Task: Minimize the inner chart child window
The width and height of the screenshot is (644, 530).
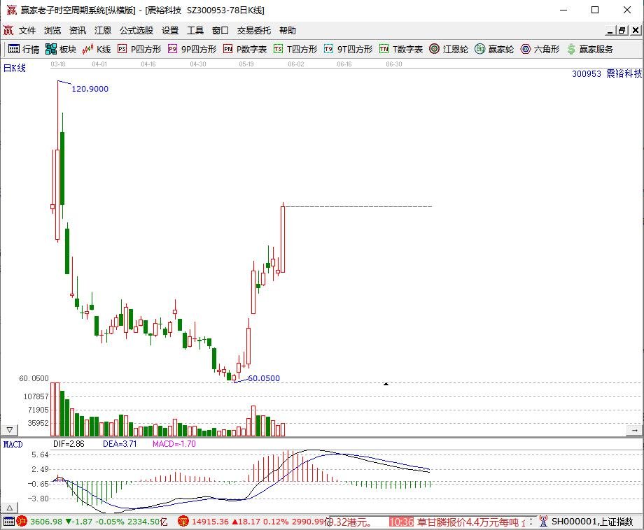Action: coord(610,30)
